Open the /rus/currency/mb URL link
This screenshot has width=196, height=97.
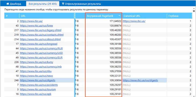(41, 67)
